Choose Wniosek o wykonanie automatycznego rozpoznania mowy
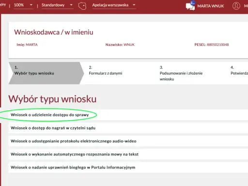 (128, 154)
